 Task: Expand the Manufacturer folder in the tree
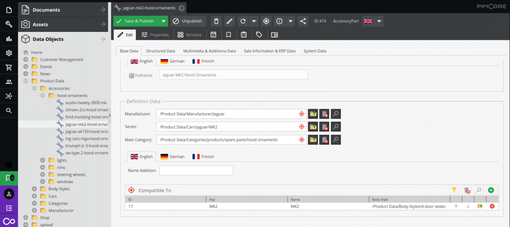[x=34, y=210]
